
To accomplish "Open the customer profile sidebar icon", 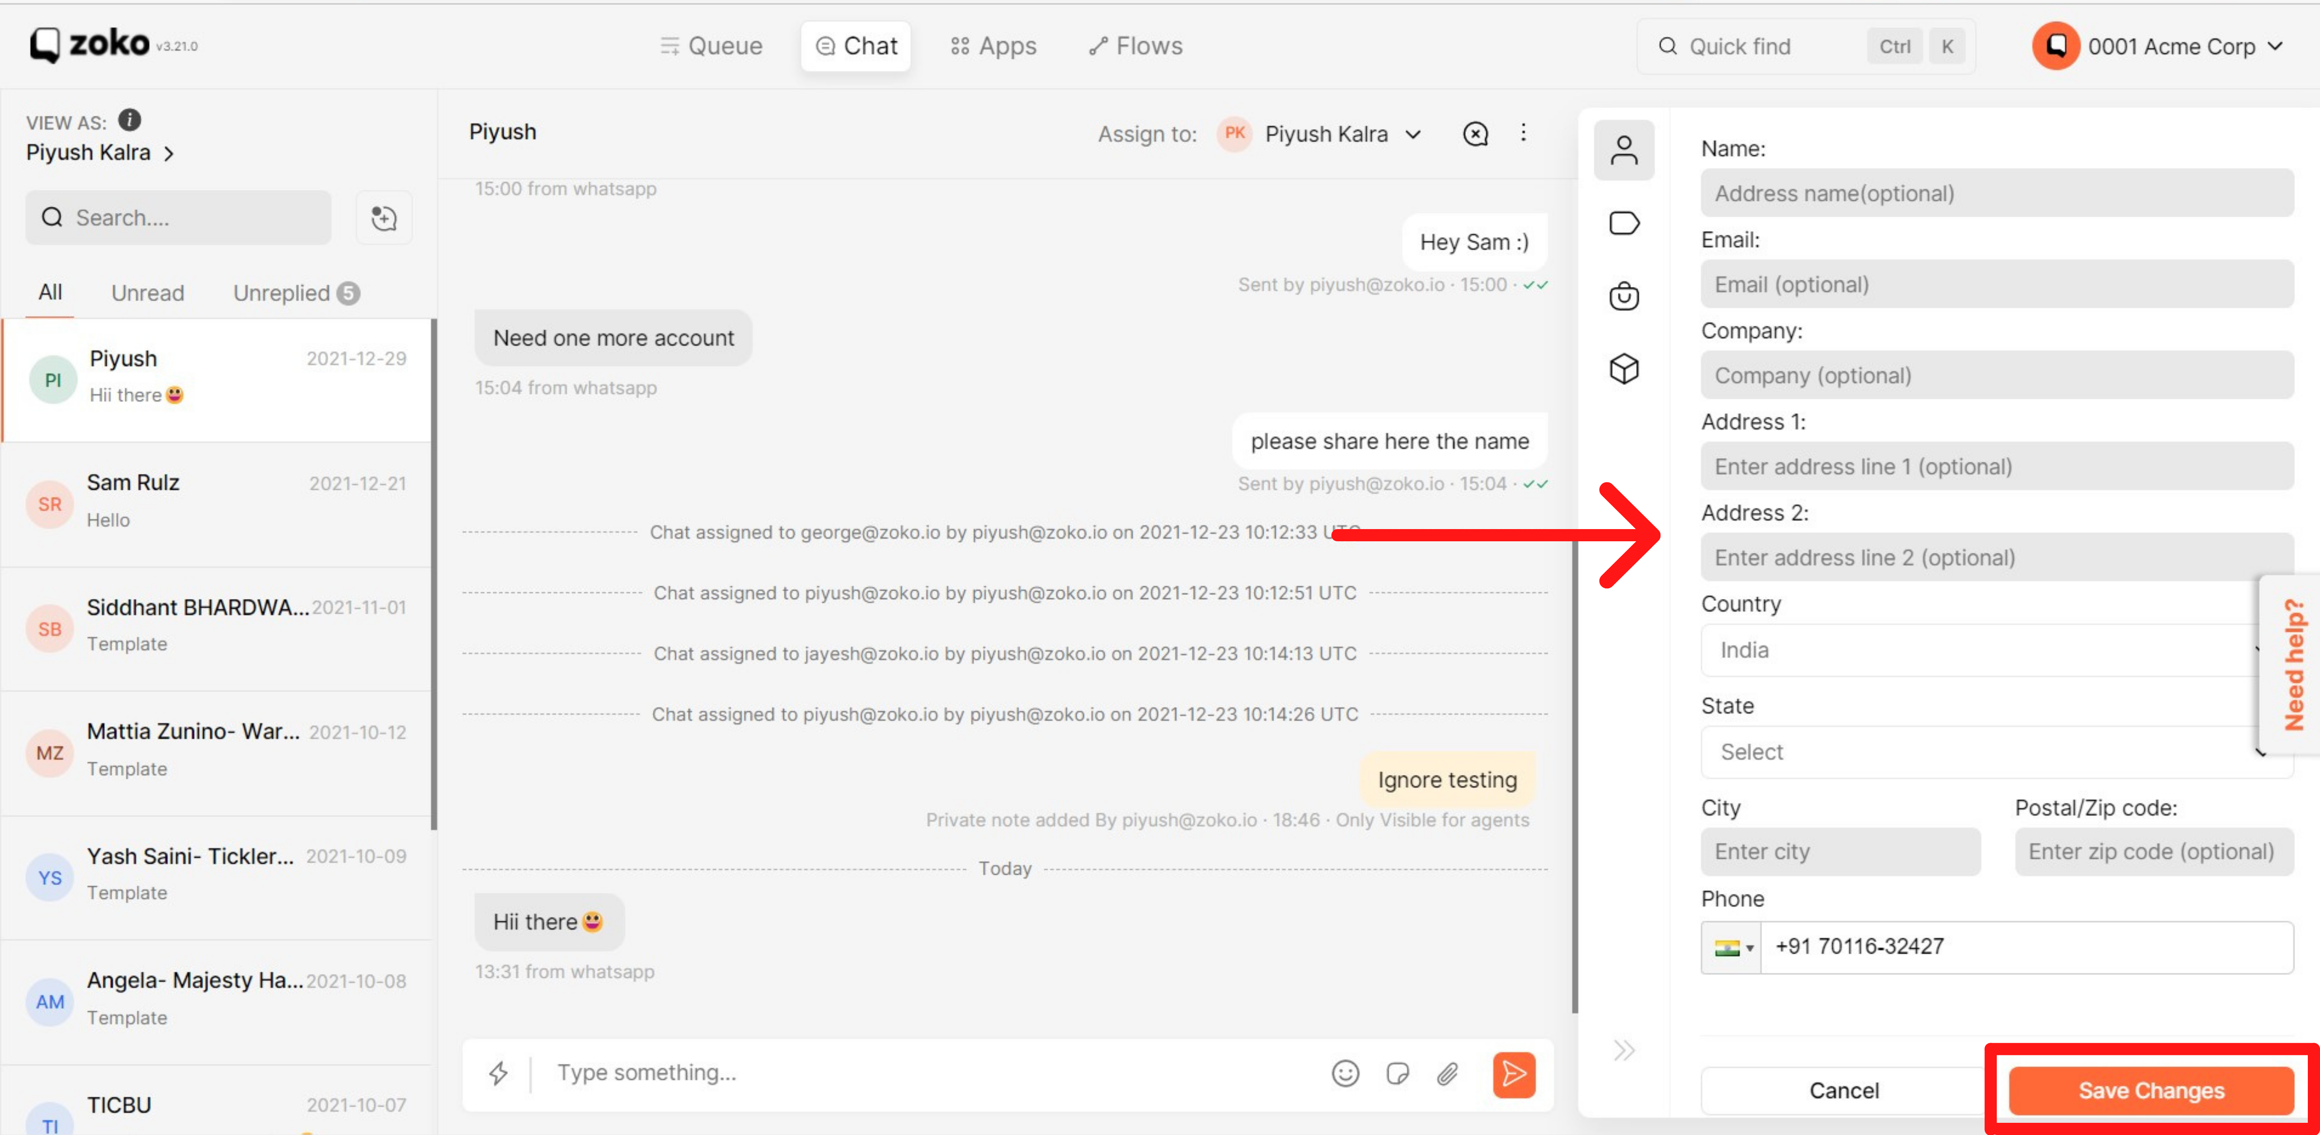I will coord(1624,150).
